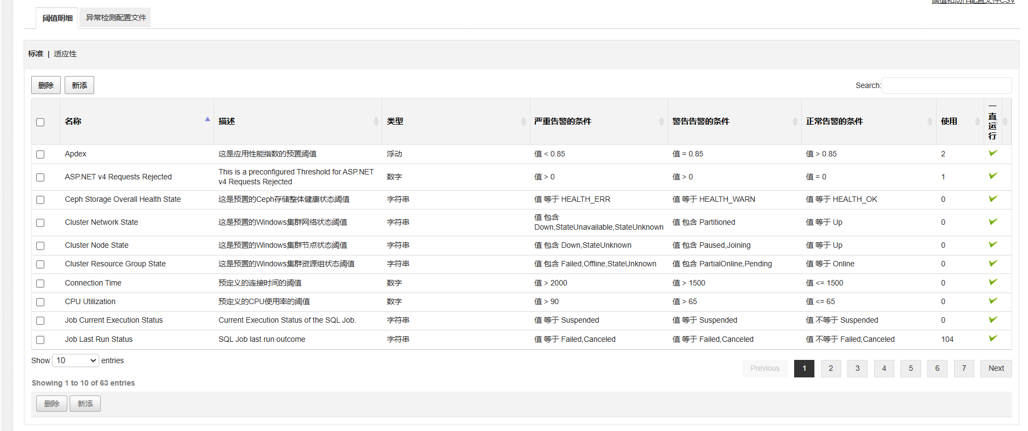Tick the checkbox for Apdex threshold
Screen dimensions: 1028x431
(41, 154)
